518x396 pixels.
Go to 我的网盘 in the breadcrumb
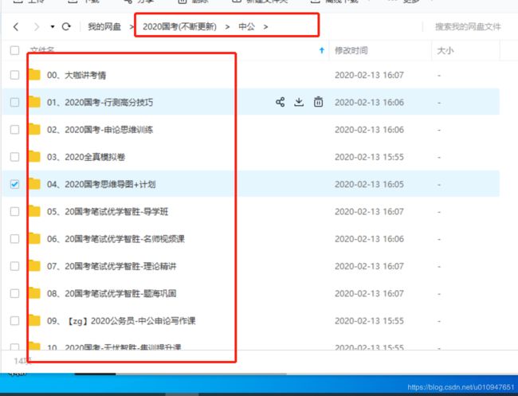point(104,27)
